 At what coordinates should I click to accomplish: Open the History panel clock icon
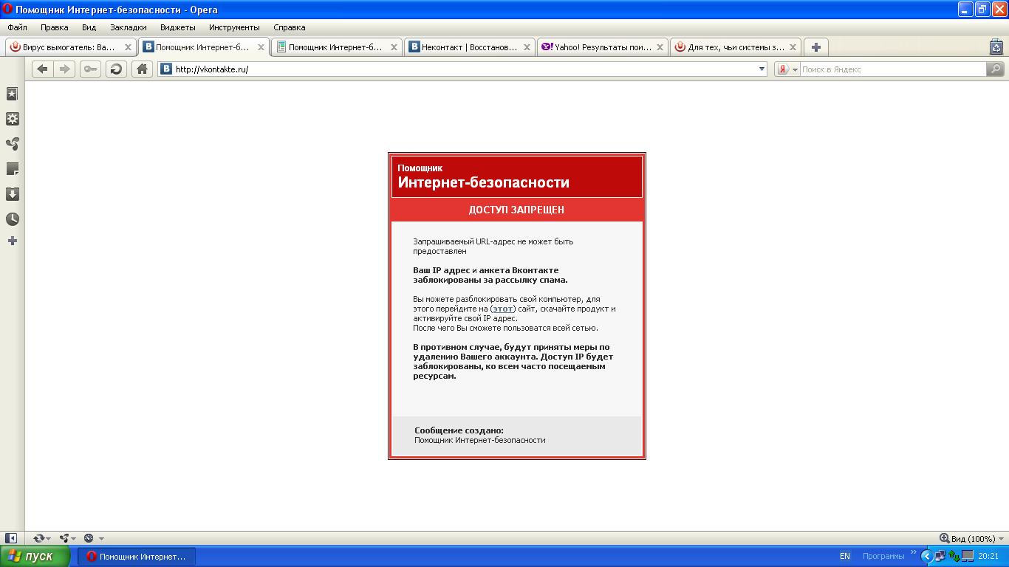[11, 219]
